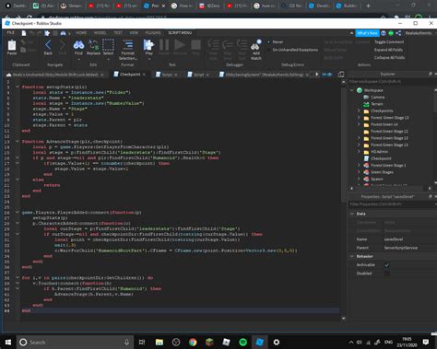The width and height of the screenshot is (437, 349).
Task: Collapse the ribbon with up arrow
Action: [x=351, y=33]
